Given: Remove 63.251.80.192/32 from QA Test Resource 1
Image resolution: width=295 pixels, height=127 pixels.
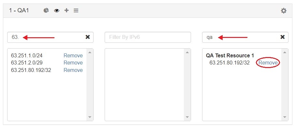Looking at the screenshot, I should click(268, 63).
